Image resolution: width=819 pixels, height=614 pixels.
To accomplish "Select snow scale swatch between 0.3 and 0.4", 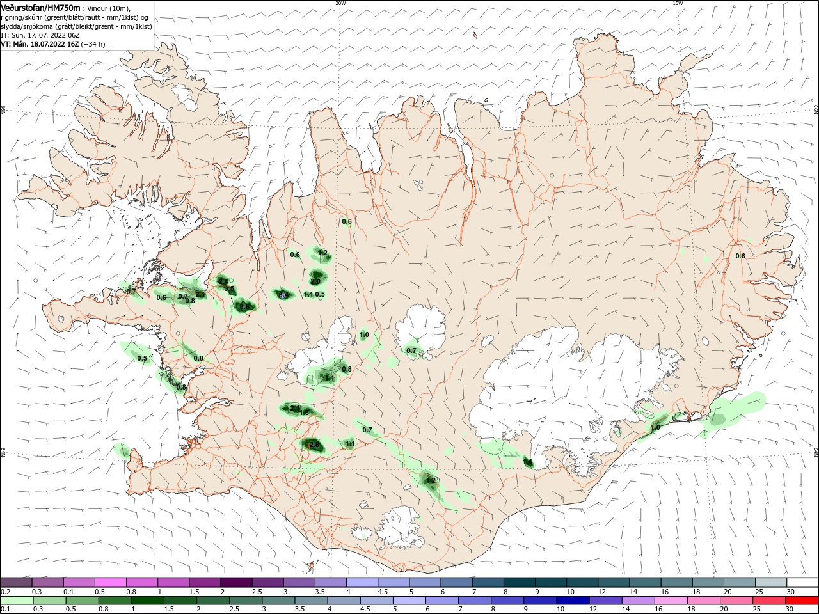I will click(x=48, y=582).
